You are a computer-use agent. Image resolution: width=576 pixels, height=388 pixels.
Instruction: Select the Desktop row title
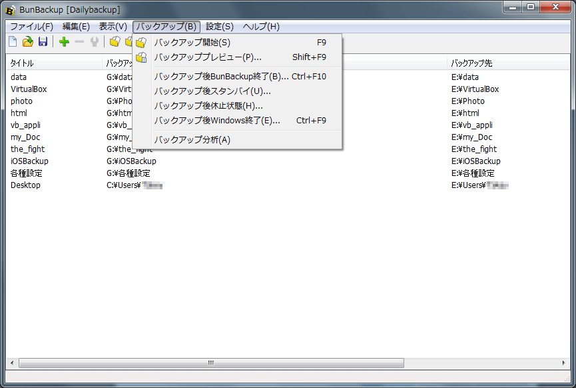coord(25,185)
